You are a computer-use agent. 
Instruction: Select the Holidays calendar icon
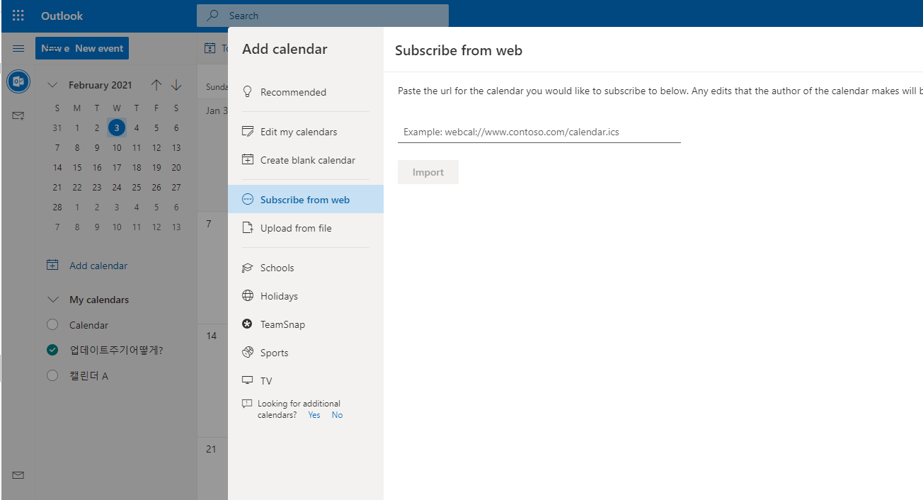coord(247,295)
